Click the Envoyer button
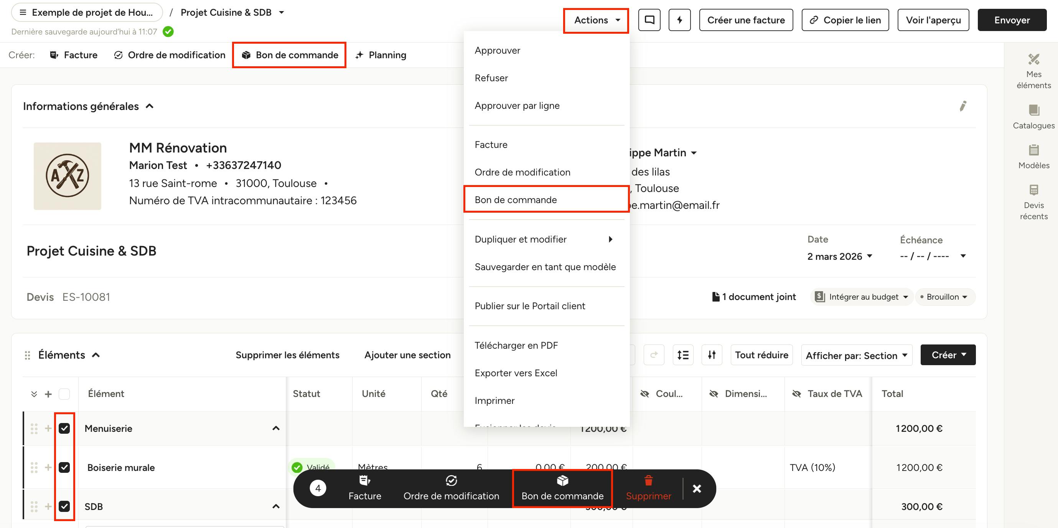This screenshot has width=1058, height=528. (x=1012, y=20)
